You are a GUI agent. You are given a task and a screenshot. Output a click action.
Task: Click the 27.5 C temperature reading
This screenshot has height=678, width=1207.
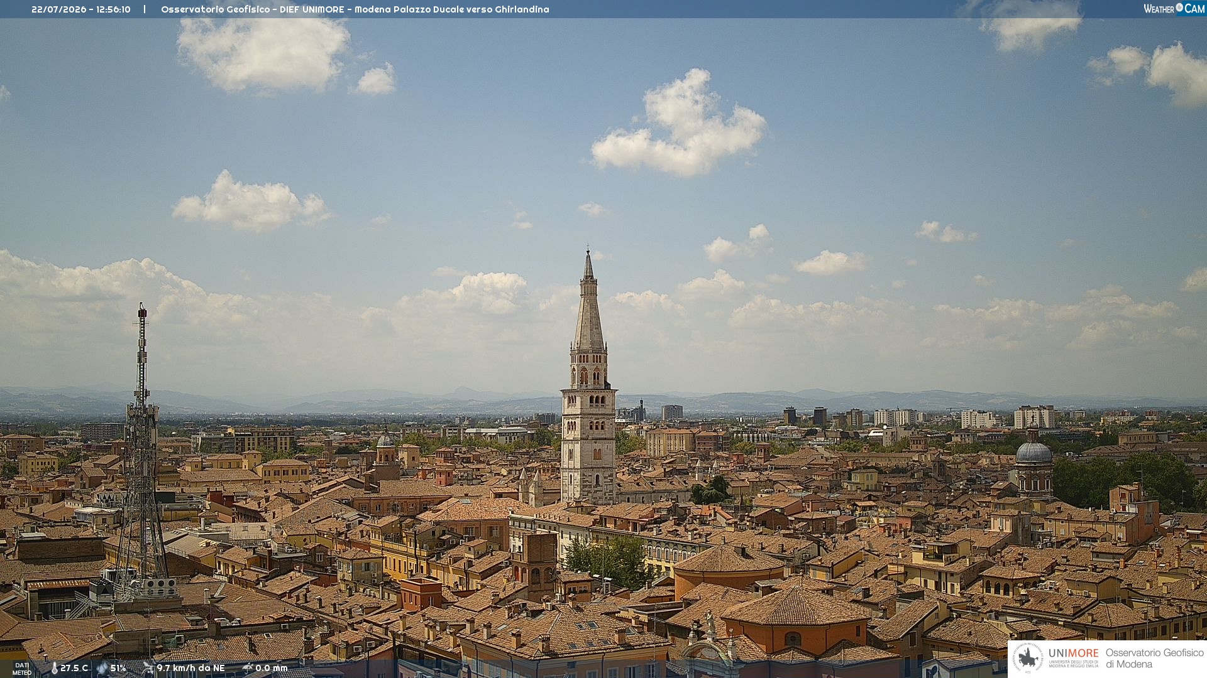(x=74, y=669)
